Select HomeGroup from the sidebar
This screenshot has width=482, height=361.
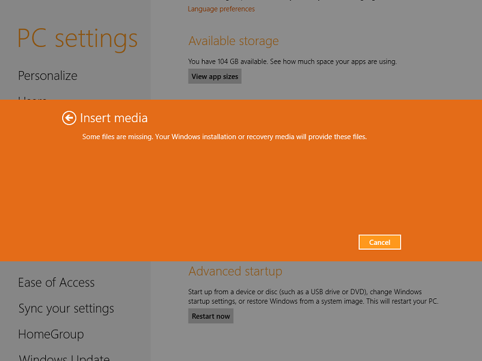click(x=51, y=335)
